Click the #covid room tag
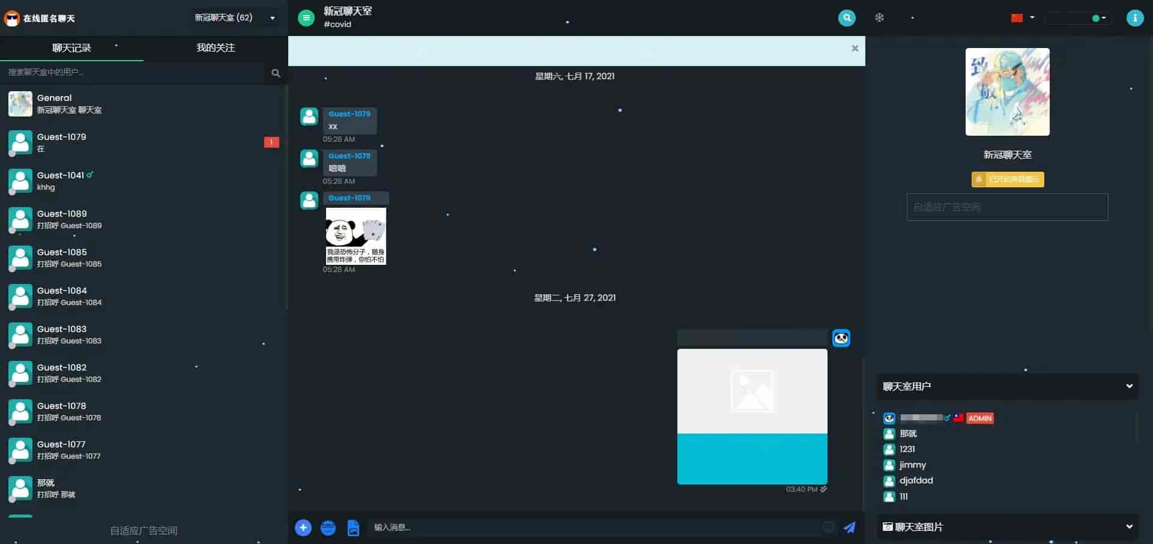Screen dimensions: 1153x544 pyautogui.click(x=337, y=25)
